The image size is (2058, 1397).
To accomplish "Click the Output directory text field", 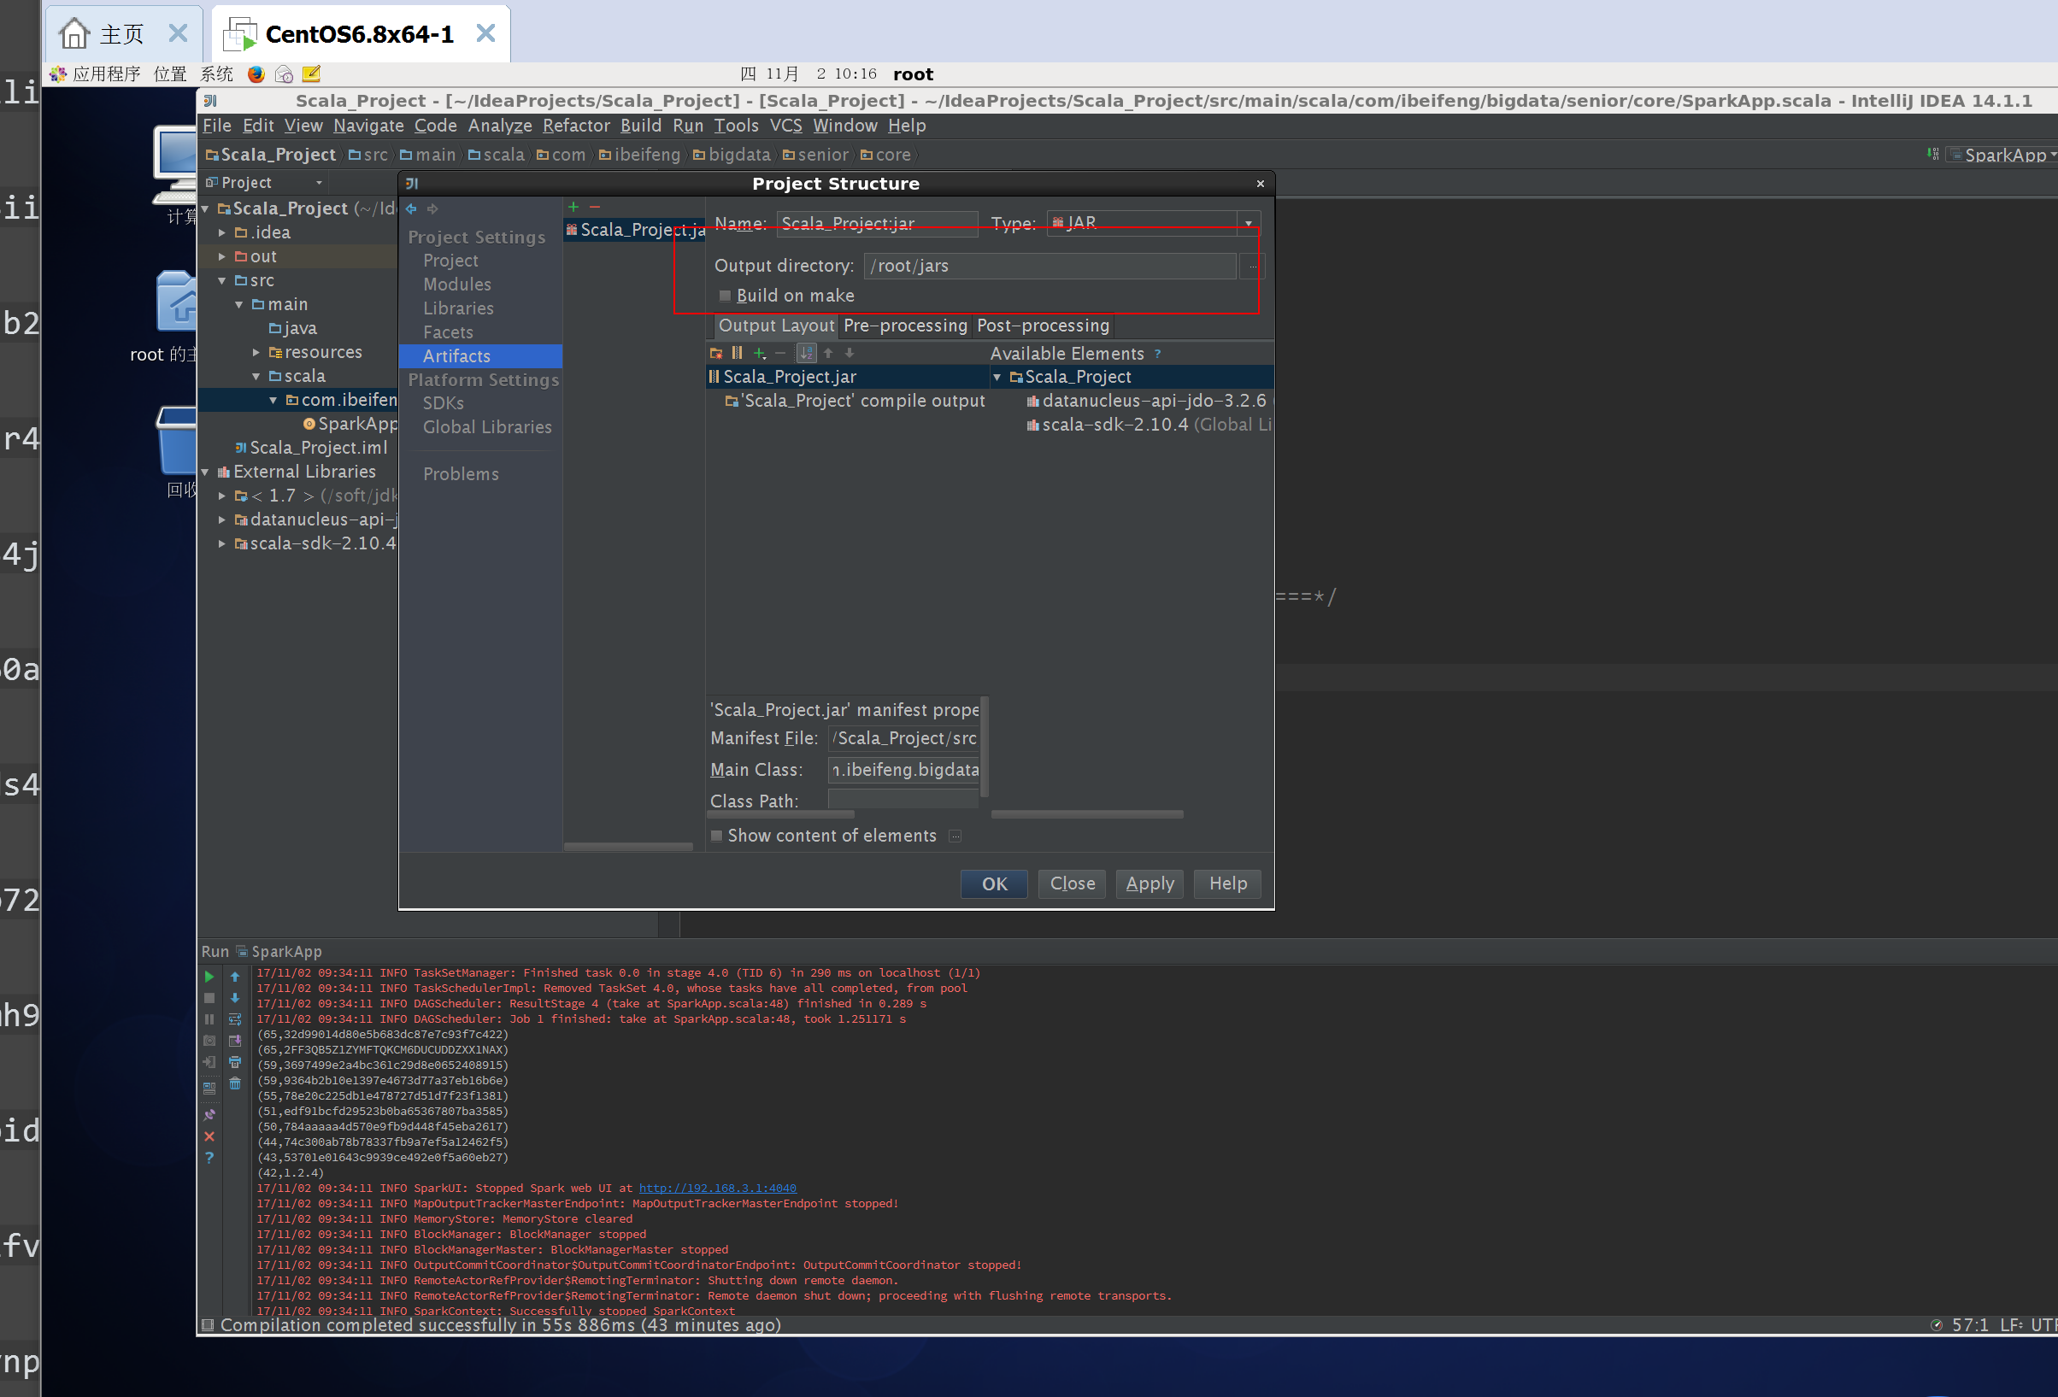I will 1050,267.
